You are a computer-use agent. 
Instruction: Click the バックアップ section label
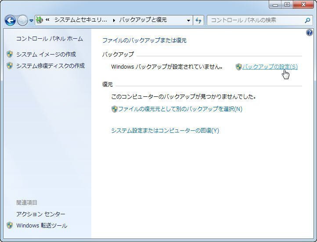pyautogui.click(x=118, y=54)
